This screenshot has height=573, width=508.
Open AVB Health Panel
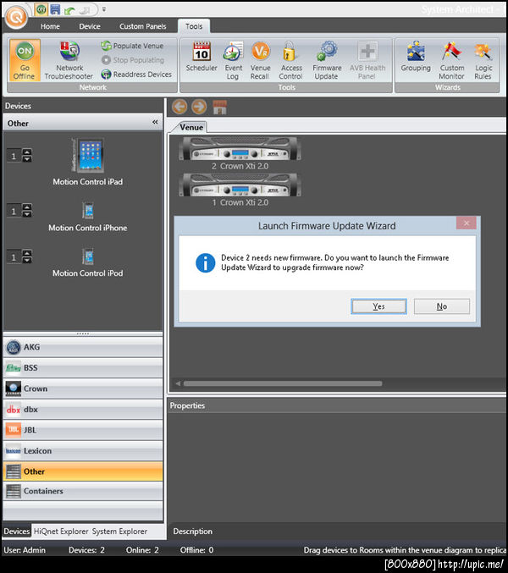pos(367,60)
